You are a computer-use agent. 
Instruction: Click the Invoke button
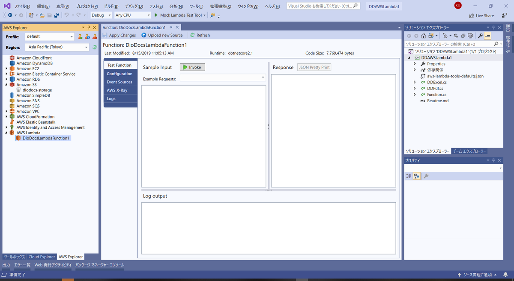click(x=192, y=67)
